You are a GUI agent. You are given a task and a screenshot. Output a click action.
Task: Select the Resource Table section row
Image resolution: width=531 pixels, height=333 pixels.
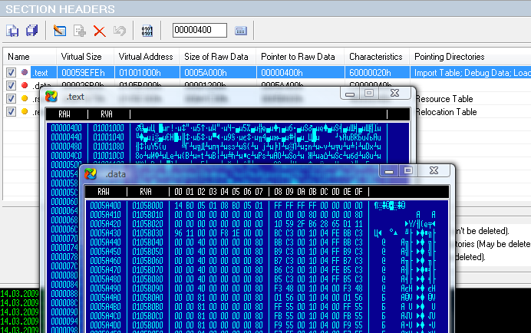coord(445,99)
